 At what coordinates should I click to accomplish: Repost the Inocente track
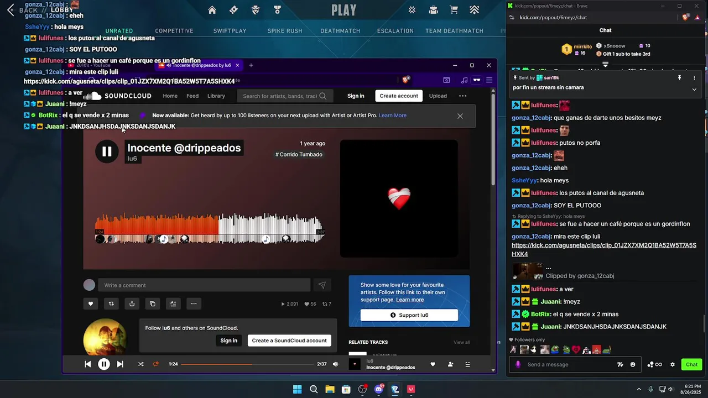111,303
